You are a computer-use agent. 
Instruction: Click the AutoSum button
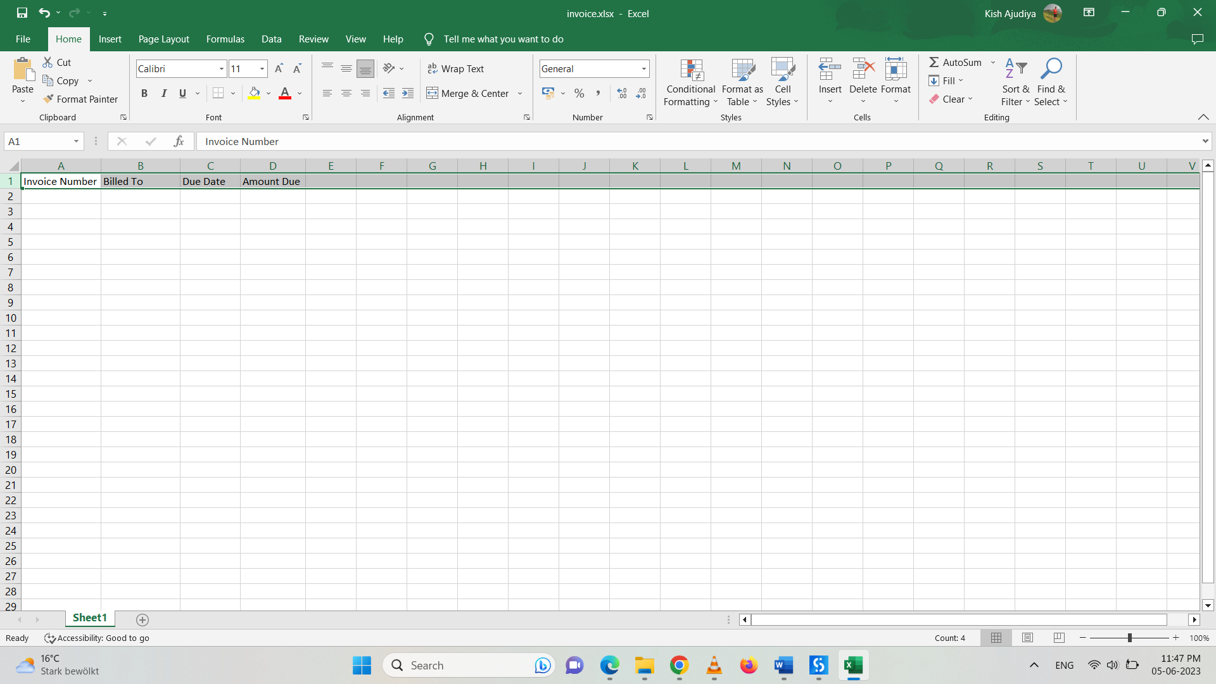pos(955,62)
